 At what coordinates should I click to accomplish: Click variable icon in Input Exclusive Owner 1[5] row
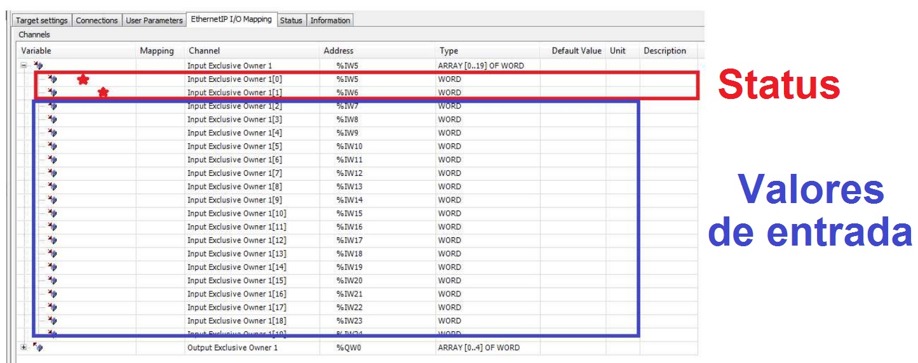(x=52, y=146)
